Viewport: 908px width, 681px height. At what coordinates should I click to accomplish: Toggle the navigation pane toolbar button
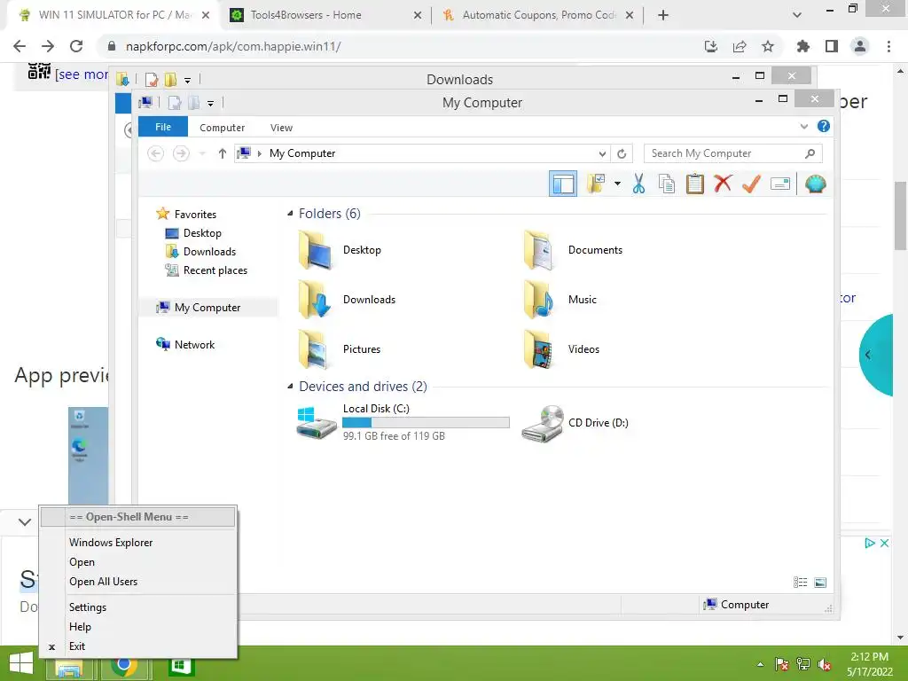pyautogui.click(x=563, y=184)
